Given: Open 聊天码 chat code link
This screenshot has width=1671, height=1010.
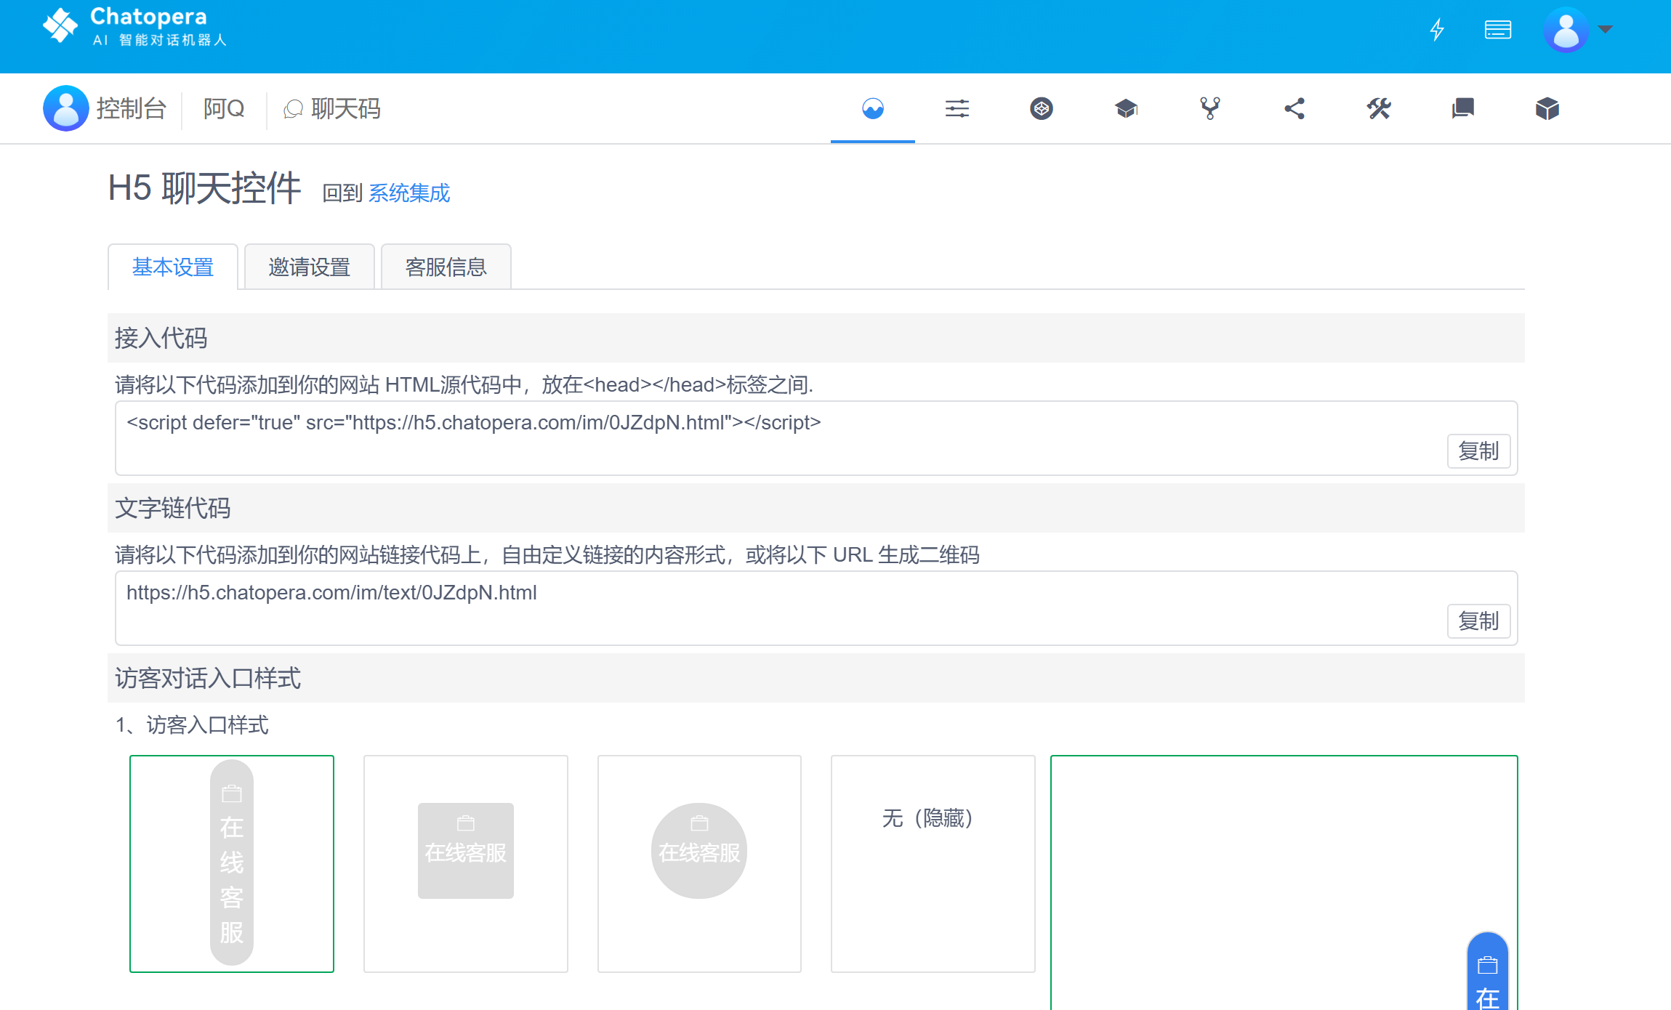Looking at the screenshot, I should pyautogui.click(x=346, y=109).
